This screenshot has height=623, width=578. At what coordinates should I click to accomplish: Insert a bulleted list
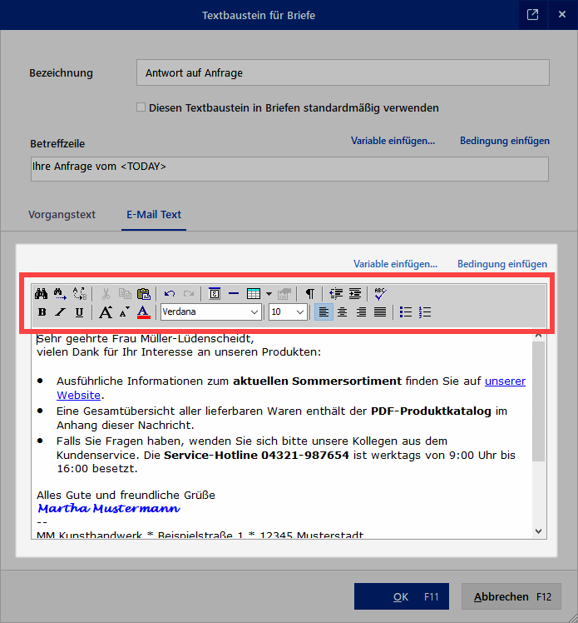(x=406, y=312)
